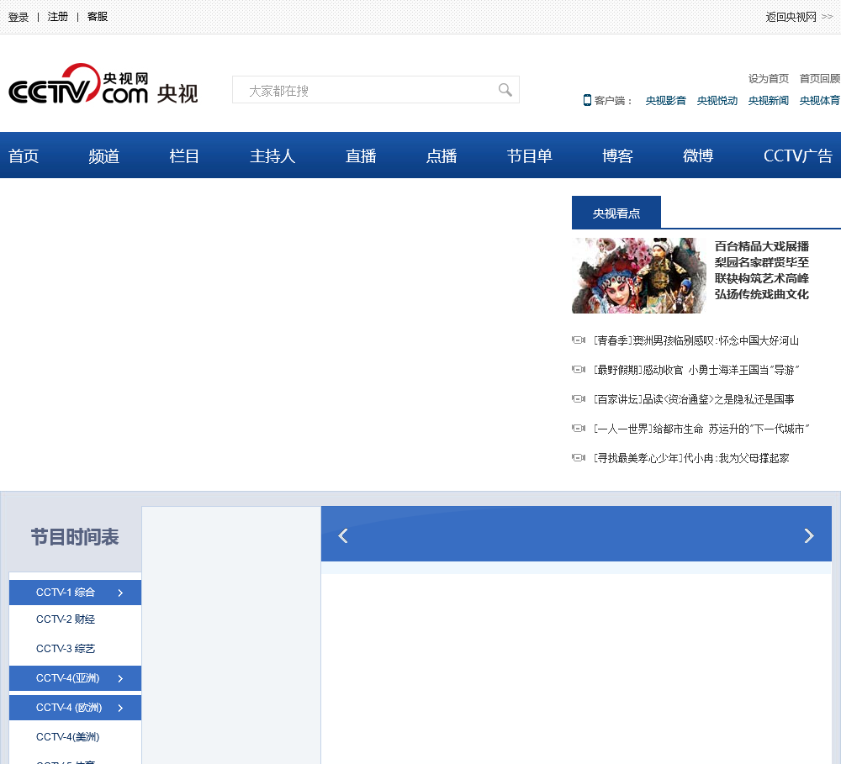Image resolution: width=841 pixels, height=764 pixels.
Task: Open the CCTV广告 nav item
Action: coord(798,156)
